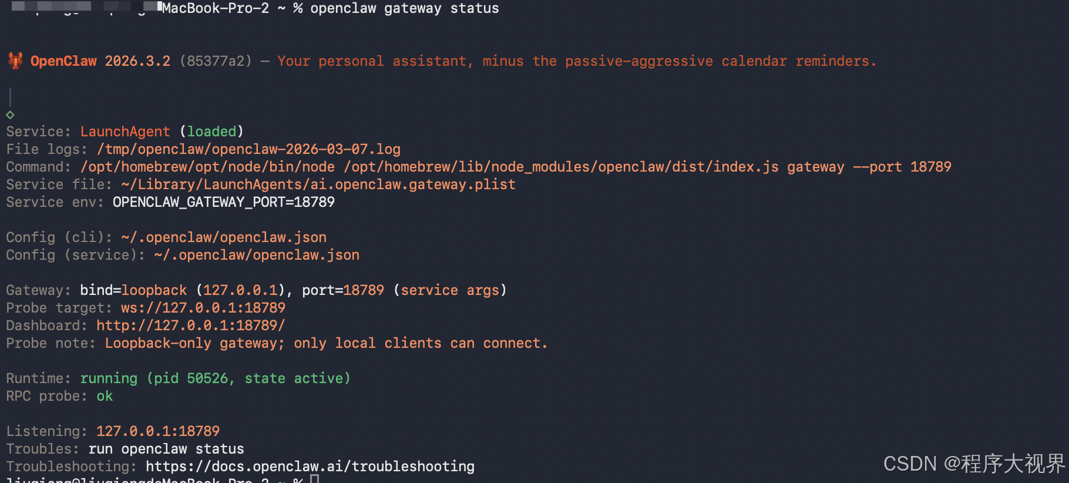Click the ai.openclaw.gateway.plist service file path
This screenshot has width=1069, height=483.
(x=318, y=185)
